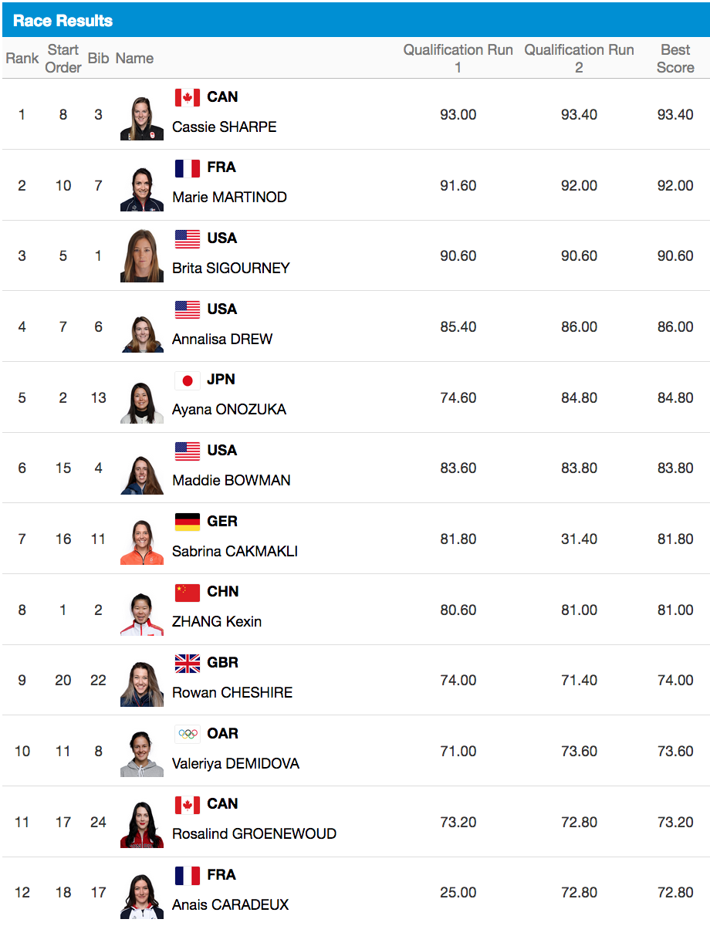Open Sabrina CAKMAKLI's athlete photo
This screenshot has width=710, height=926.
[141, 542]
